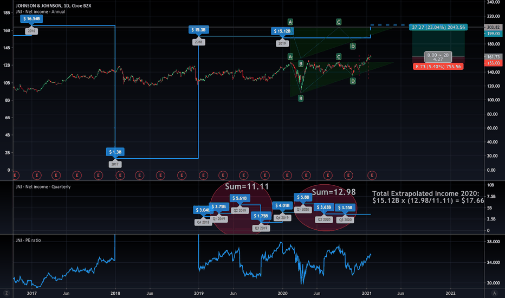Click the Q1 2020 quarter tag

point(303,209)
